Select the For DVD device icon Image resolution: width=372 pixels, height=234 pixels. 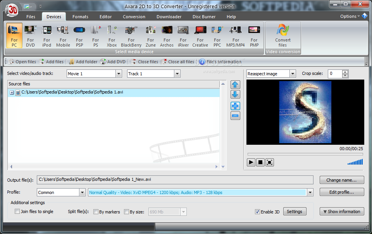click(x=30, y=36)
